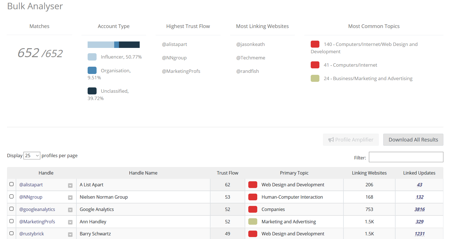Click the megaphone icon on Profile Amplifier

331,140
